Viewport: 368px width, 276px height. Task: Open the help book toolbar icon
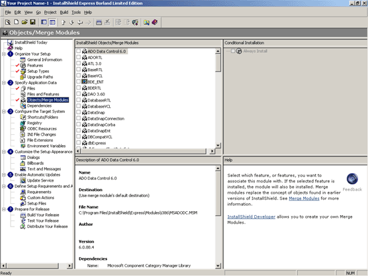155,22
